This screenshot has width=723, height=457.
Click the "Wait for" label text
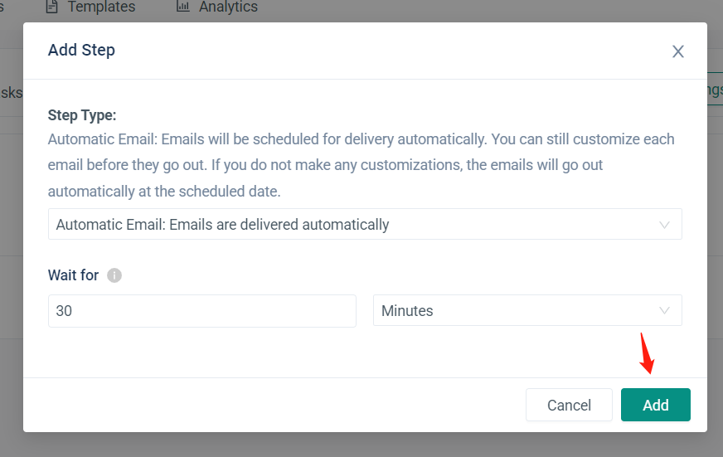pos(73,275)
